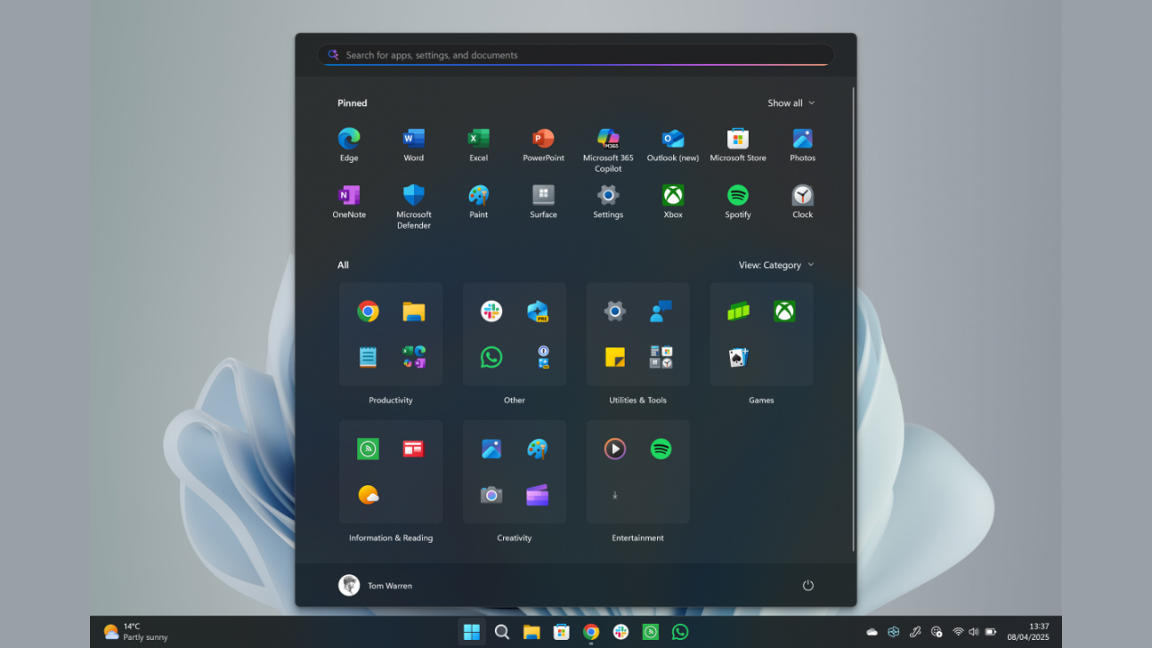This screenshot has width=1152, height=648.
Task: Open Tom Warren's account menu
Action: coord(375,585)
